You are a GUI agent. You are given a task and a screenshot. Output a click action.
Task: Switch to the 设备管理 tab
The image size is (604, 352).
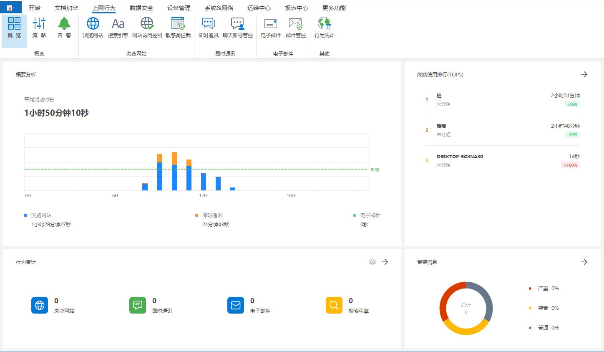(179, 8)
